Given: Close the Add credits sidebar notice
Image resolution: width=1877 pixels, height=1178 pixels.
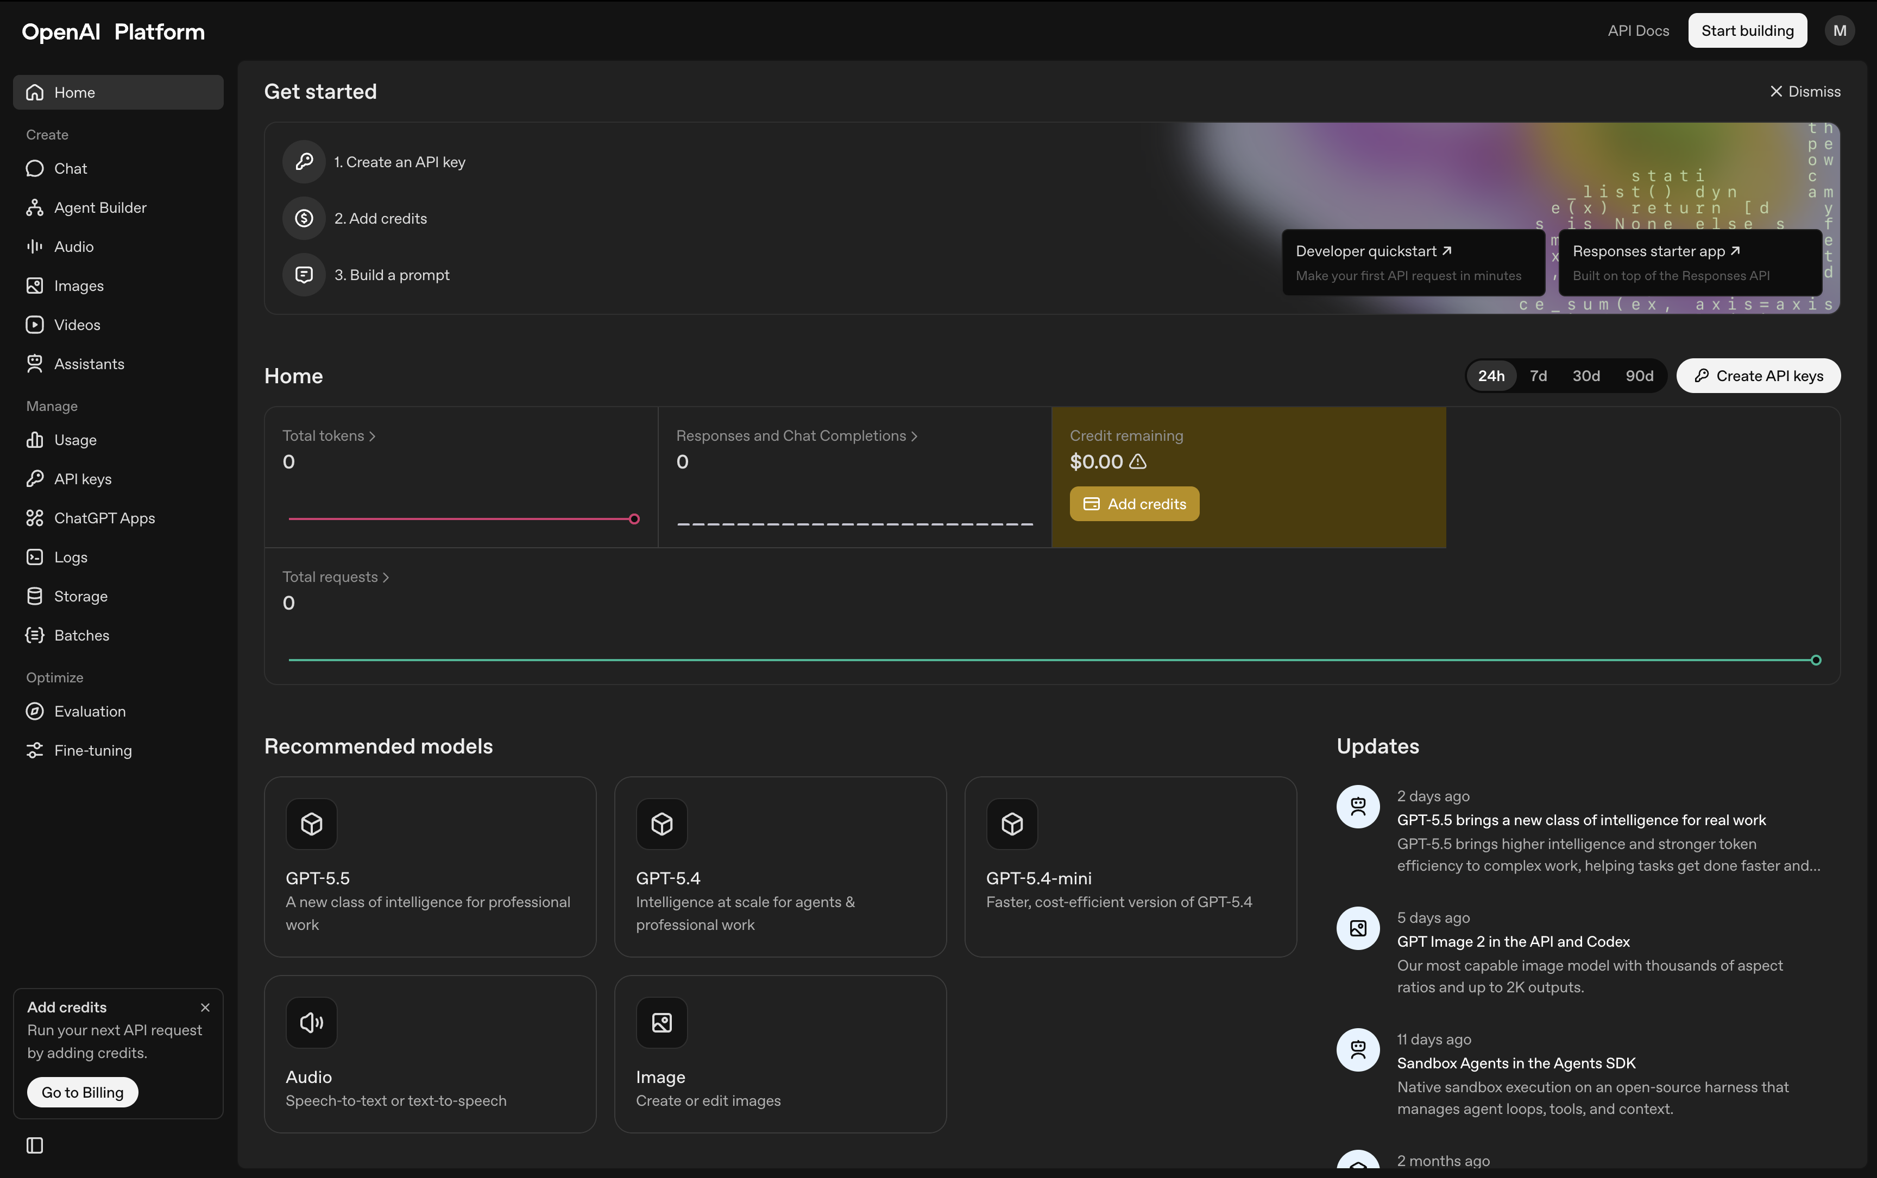Looking at the screenshot, I should pos(205,1006).
